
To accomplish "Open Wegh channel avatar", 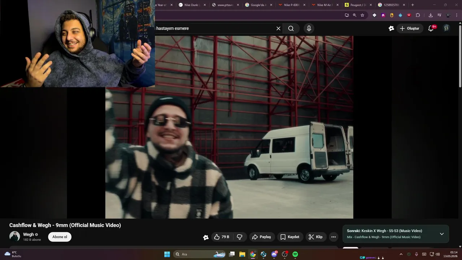I will [x=14, y=236].
